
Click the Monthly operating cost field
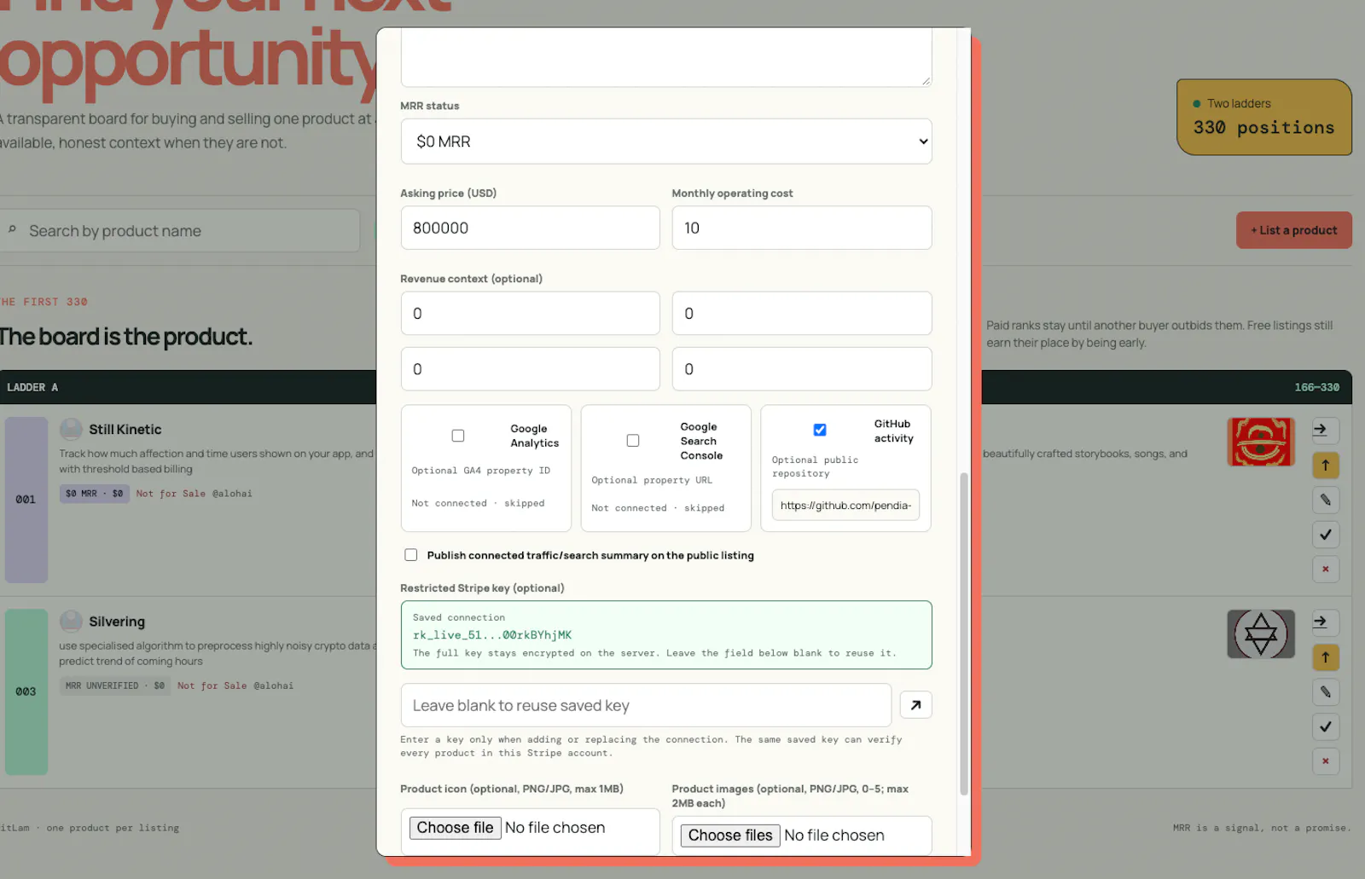(x=801, y=228)
